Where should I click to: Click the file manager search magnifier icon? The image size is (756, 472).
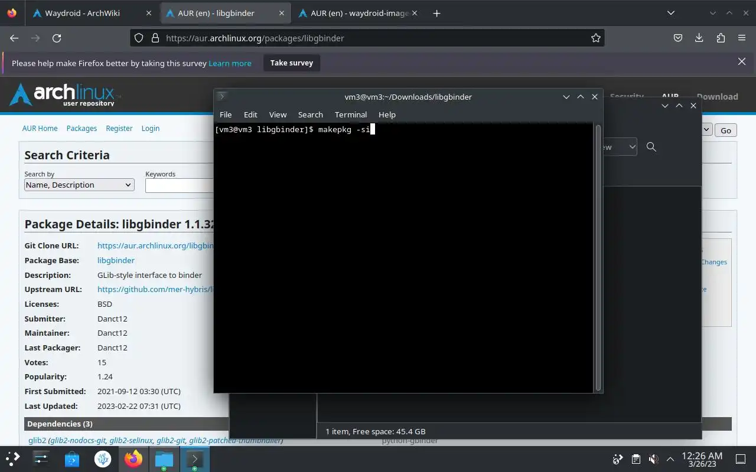click(651, 147)
